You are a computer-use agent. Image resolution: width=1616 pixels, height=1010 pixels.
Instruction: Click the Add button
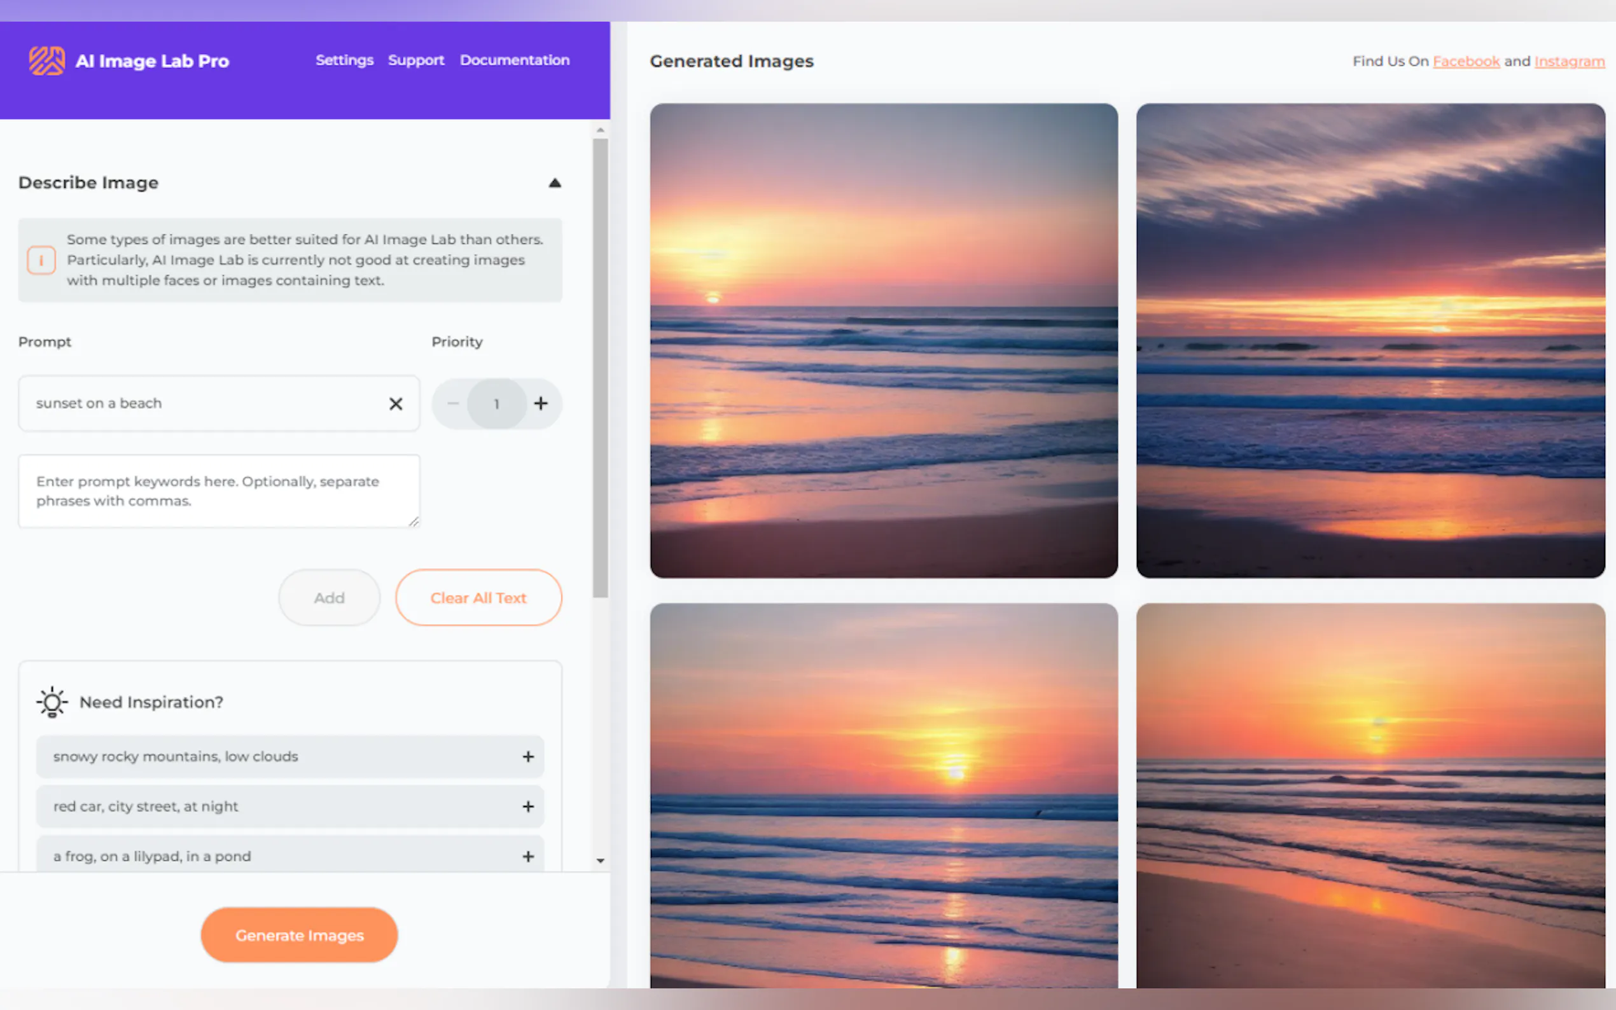[x=330, y=597]
